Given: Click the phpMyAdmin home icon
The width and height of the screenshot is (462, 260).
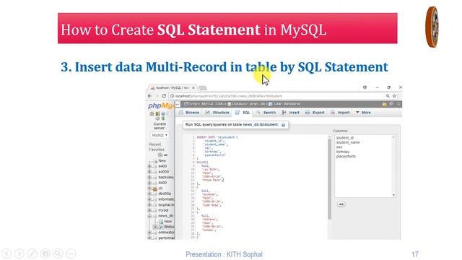Looking at the screenshot, I should point(152,113).
